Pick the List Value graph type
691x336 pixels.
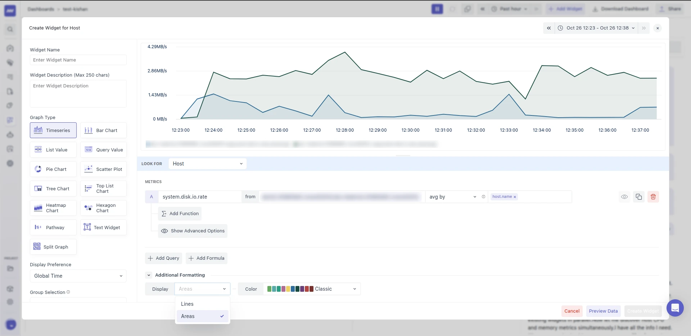53,150
